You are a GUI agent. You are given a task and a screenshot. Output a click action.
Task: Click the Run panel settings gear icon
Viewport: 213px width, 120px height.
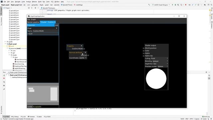point(206,72)
